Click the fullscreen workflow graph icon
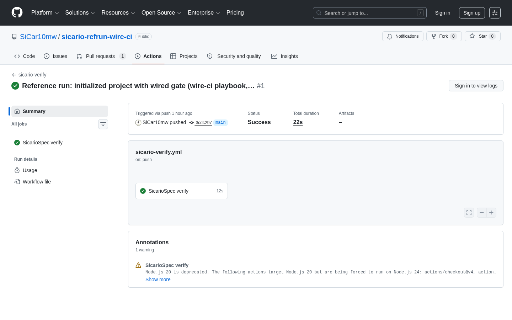512x320 pixels. click(469, 213)
